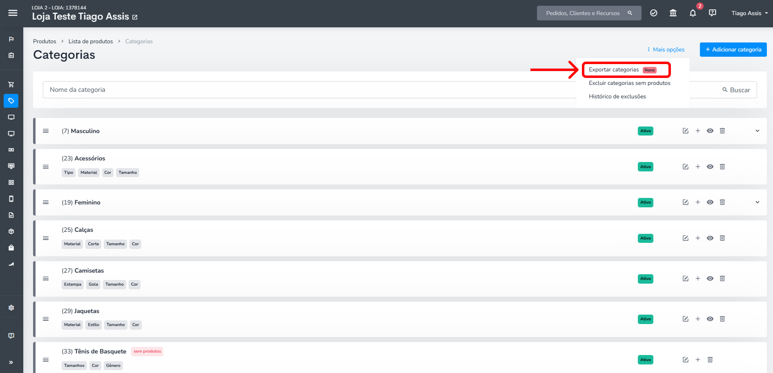This screenshot has height=373, width=773.
Task: Toggle visibility of Calças category
Action: (x=710, y=238)
